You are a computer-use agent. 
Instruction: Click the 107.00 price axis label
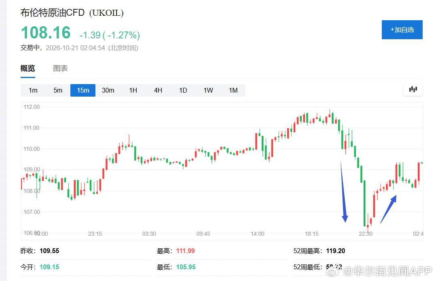coord(32,212)
